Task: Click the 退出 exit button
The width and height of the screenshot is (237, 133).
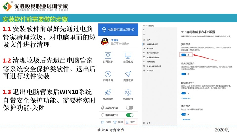Action: click(131, 122)
